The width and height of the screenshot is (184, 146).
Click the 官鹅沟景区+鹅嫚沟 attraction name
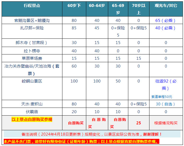click(x=32, y=20)
